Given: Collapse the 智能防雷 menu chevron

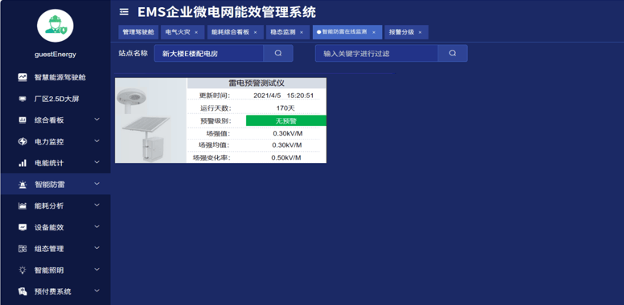Looking at the screenshot, I should coord(96,184).
